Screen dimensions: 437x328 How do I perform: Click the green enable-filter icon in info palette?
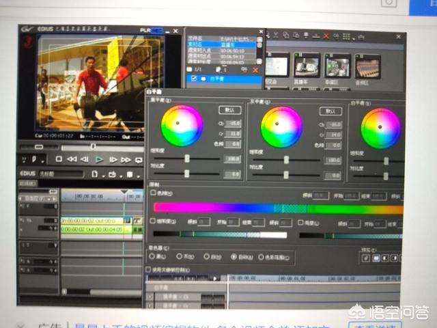click(244, 70)
